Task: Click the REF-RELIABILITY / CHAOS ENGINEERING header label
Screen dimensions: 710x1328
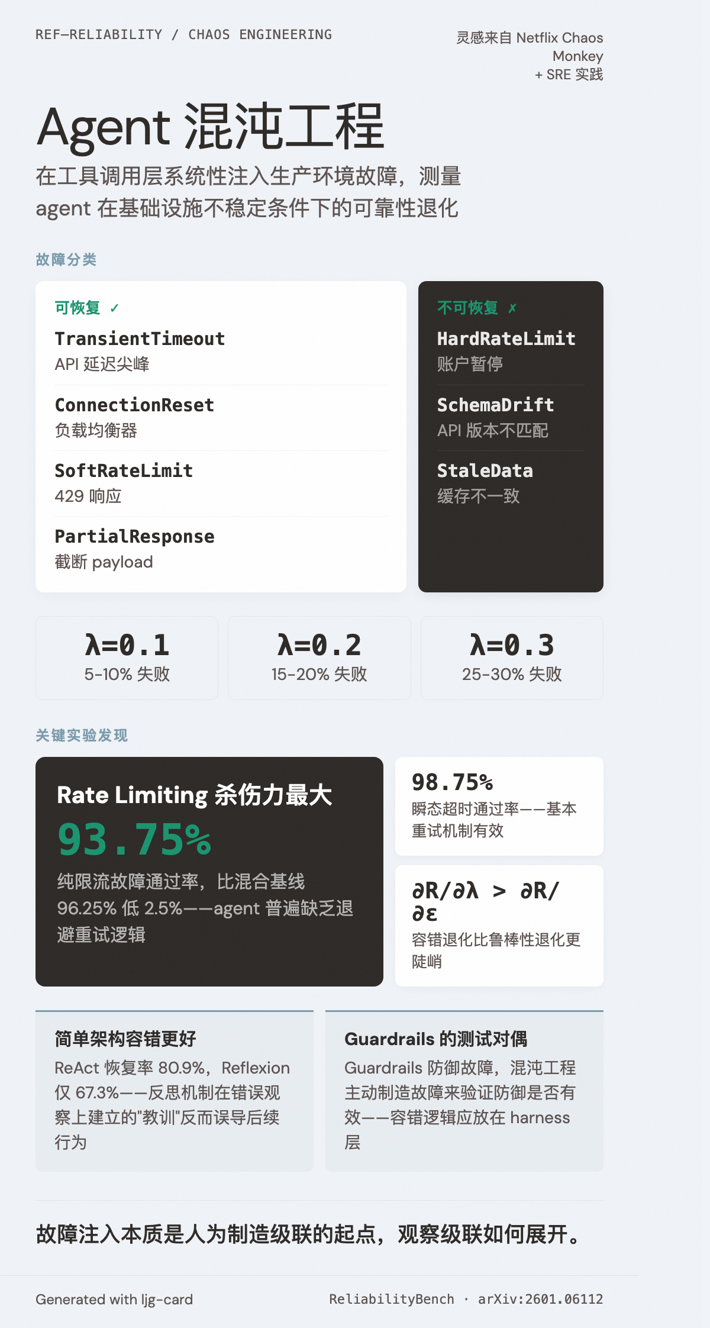Action: (183, 35)
